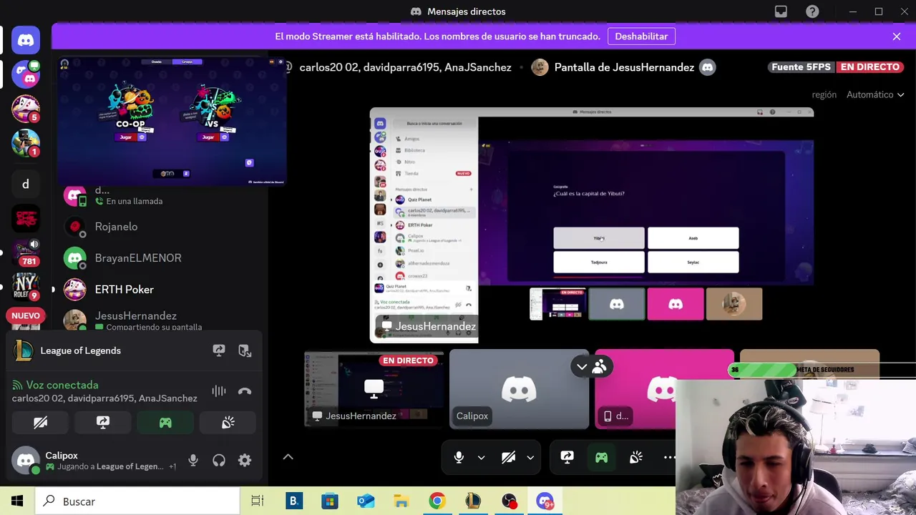Open noise suppression waveform icon
Image resolution: width=916 pixels, height=515 pixels.
pyautogui.click(x=219, y=391)
